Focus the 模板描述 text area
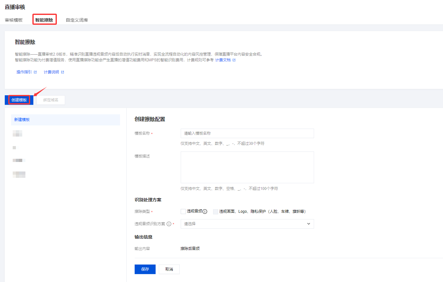The width and height of the screenshot is (443, 282). point(247,167)
